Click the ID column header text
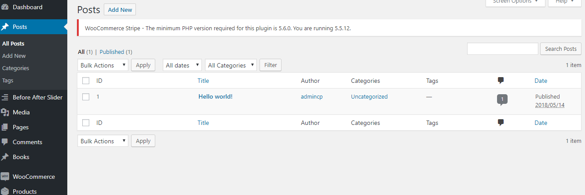 (x=99, y=81)
